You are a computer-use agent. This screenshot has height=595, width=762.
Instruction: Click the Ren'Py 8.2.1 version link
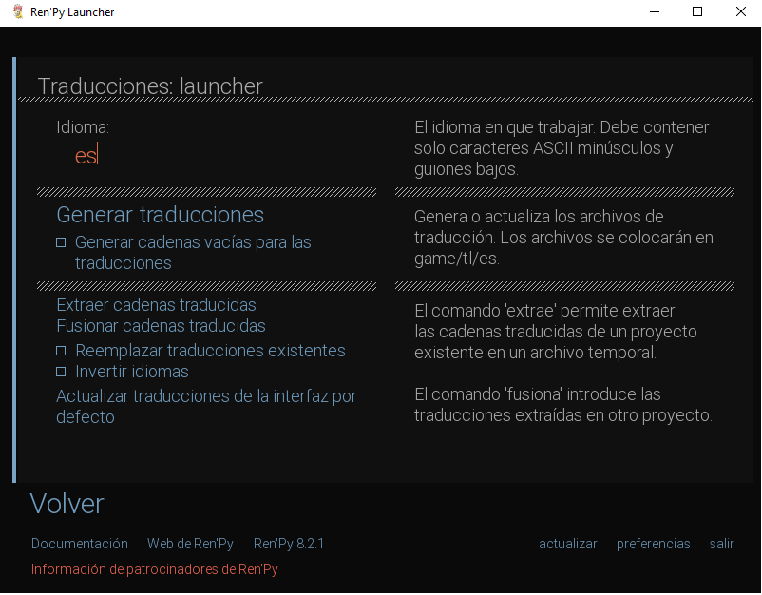click(289, 544)
